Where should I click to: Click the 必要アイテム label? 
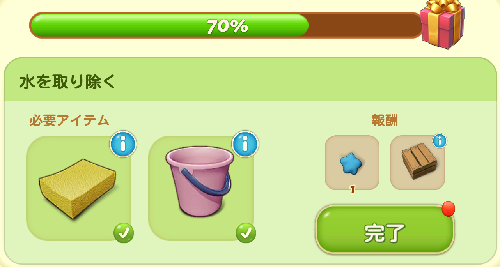click(x=69, y=121)
